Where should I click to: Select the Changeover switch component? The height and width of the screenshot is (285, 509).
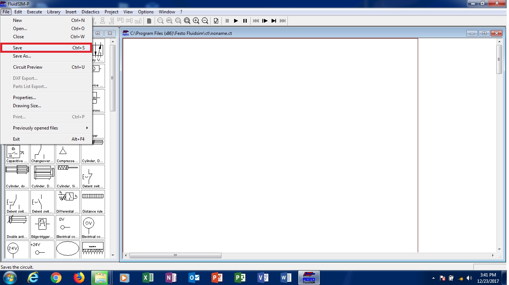coord(42,152)
